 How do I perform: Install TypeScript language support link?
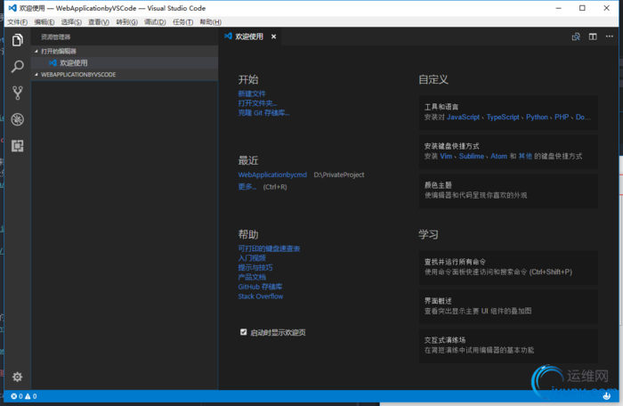[503, 117]
